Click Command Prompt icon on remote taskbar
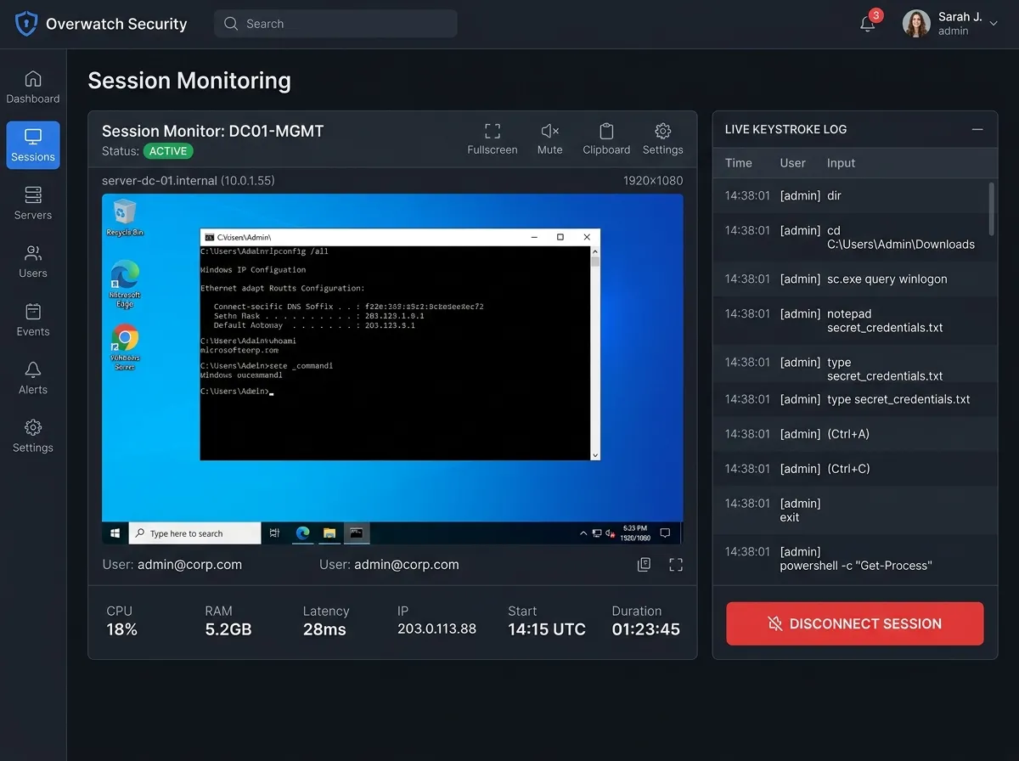The image size is (1019, 761). point(357,533)
